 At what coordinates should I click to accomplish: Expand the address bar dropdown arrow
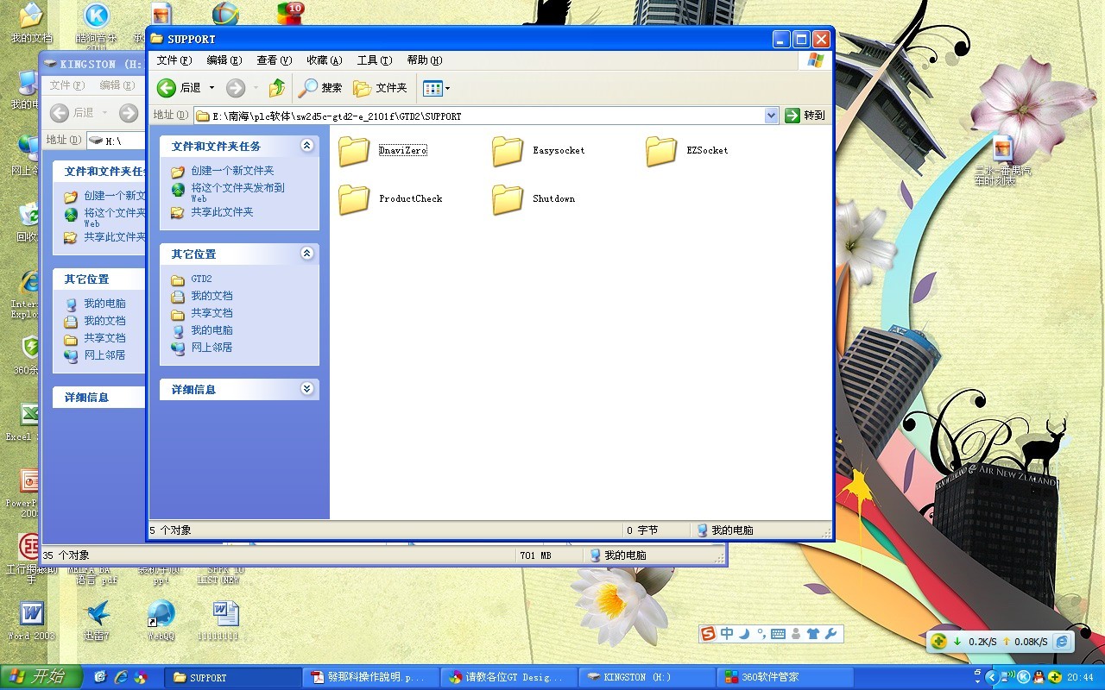pos(771,116)
